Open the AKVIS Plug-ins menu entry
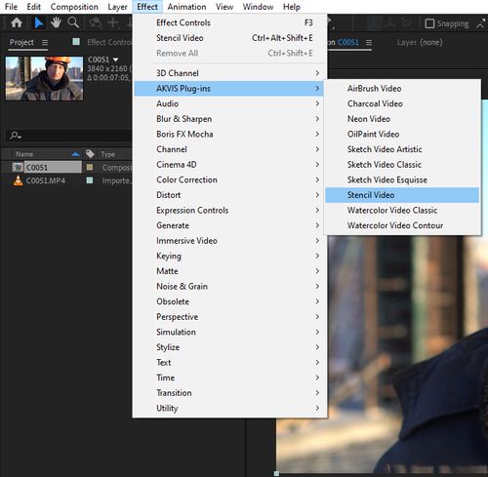 229,89
